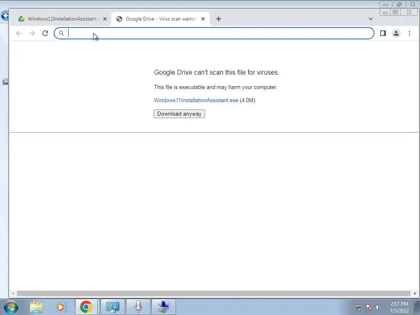
Task: Open the computer toolbox taskbar item
Action: pyautogui.click(x=163, y=307)
